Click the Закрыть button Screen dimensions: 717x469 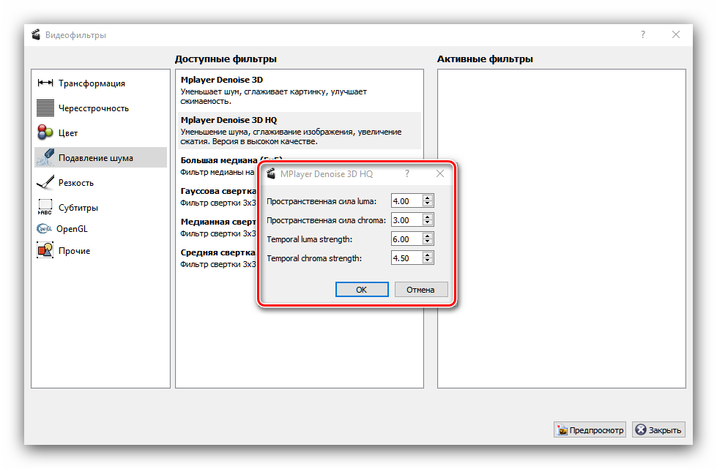coord(658,430)
